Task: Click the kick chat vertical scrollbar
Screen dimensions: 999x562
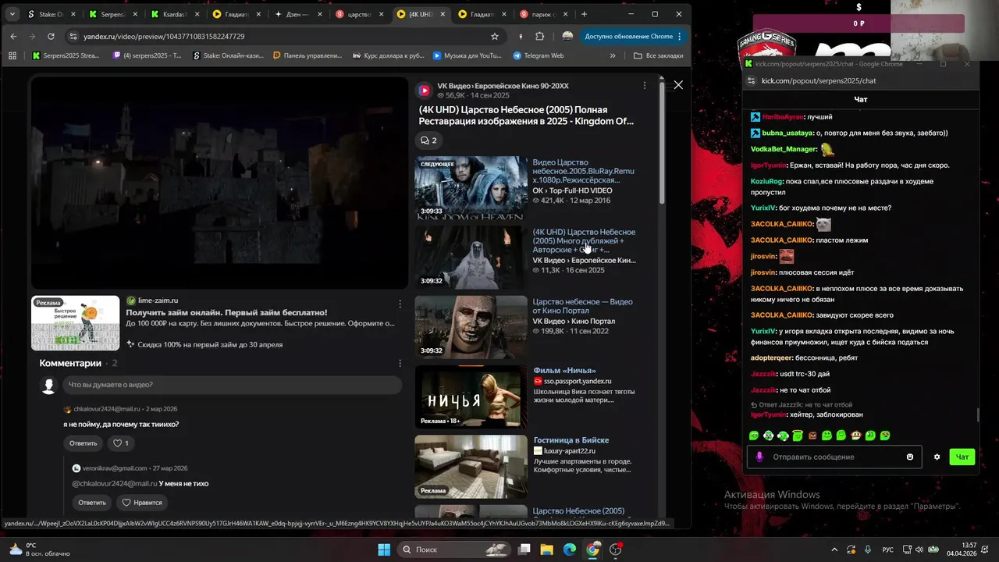Action: coord(977,417)
